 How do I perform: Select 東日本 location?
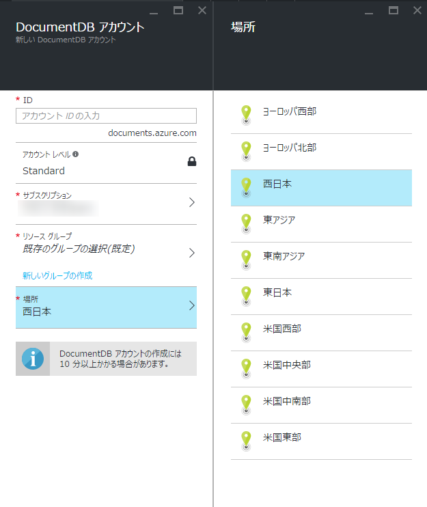tap(321, 297)
